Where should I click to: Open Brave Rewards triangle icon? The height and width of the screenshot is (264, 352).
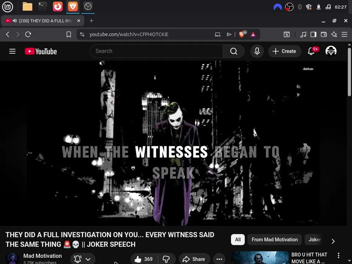coord(253,34)
